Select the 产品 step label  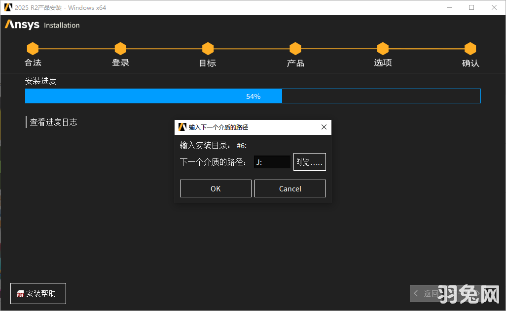pyautogui.click(x=295, y=62)
